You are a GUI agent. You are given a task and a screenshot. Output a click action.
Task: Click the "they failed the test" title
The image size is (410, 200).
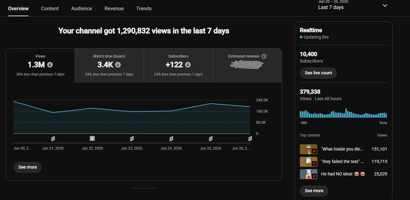click(342, 162)
